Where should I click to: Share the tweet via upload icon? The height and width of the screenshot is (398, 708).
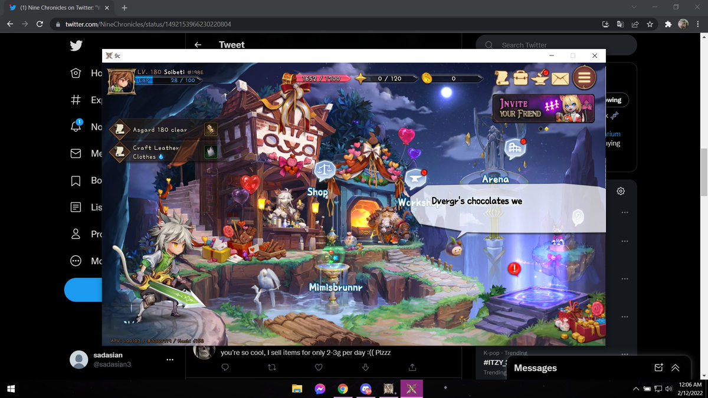(x=412, y=367)
